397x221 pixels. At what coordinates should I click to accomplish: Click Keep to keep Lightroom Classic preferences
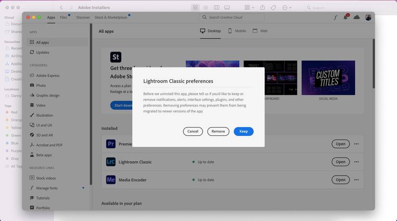click(243, 131)
